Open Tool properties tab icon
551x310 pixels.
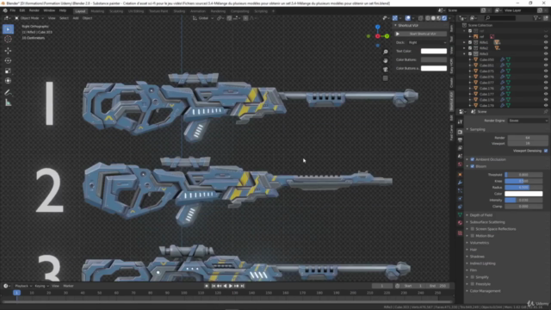coord(460,122)
